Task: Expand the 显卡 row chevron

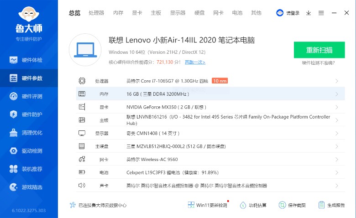Action: click(x=337, y=107)
